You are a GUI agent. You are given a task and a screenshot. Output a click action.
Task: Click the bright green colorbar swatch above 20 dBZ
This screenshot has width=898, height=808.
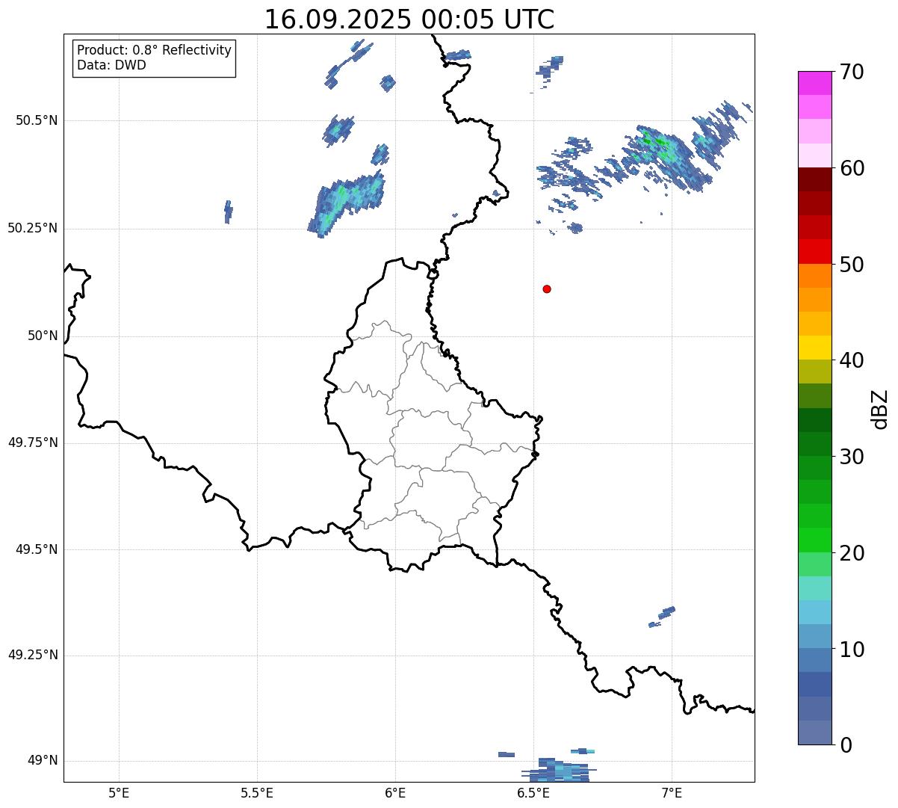815,540
